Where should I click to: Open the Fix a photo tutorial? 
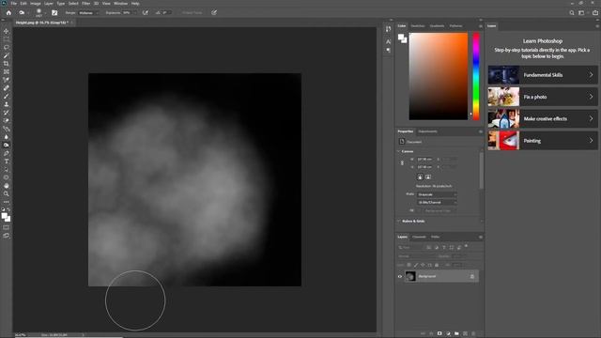tap(543, 97)
